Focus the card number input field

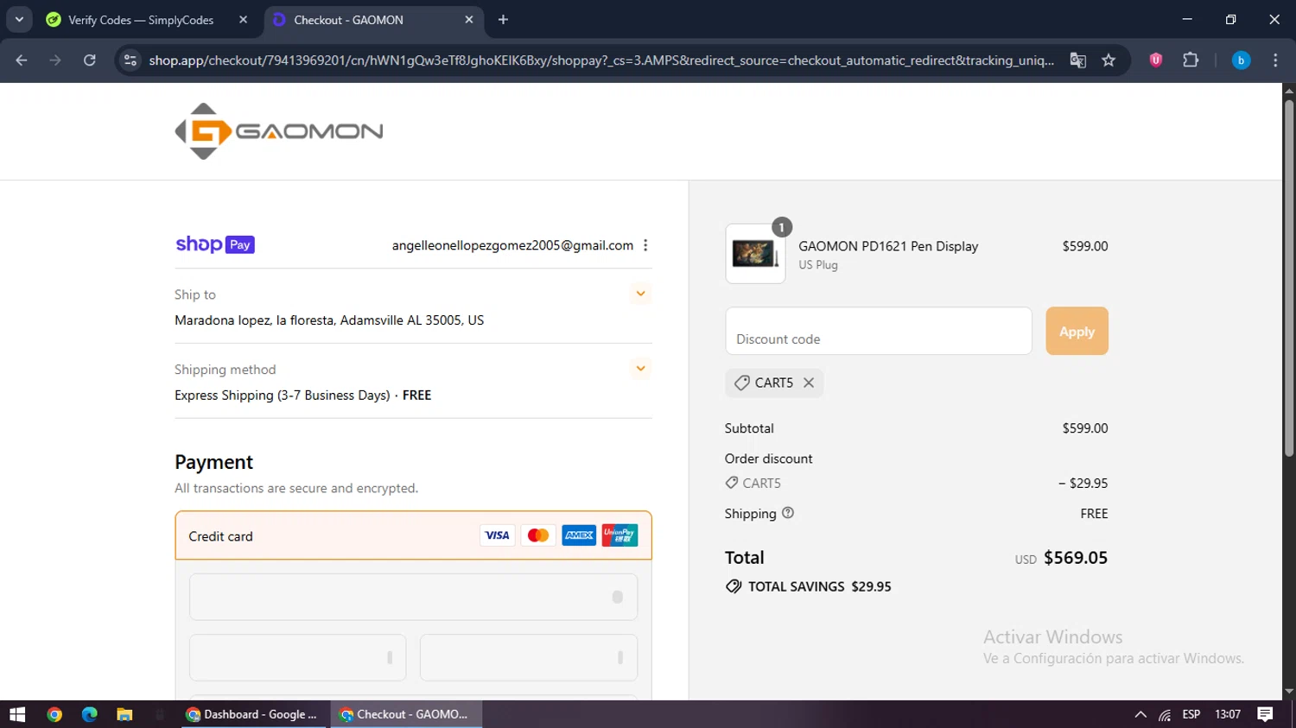(x=413, y=597)
